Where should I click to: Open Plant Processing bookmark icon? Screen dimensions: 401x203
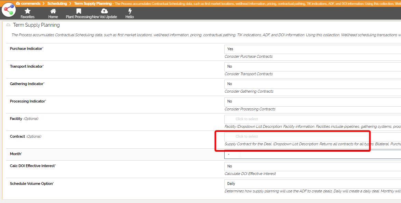click(79, 11)
